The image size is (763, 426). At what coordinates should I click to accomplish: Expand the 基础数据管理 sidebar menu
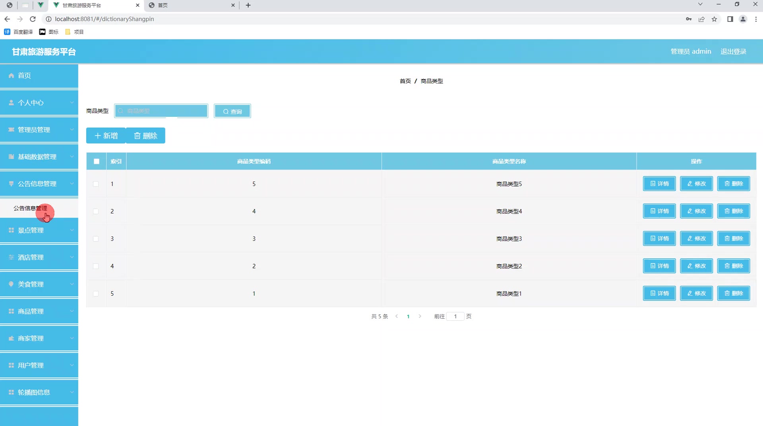[x=39, y=157]
